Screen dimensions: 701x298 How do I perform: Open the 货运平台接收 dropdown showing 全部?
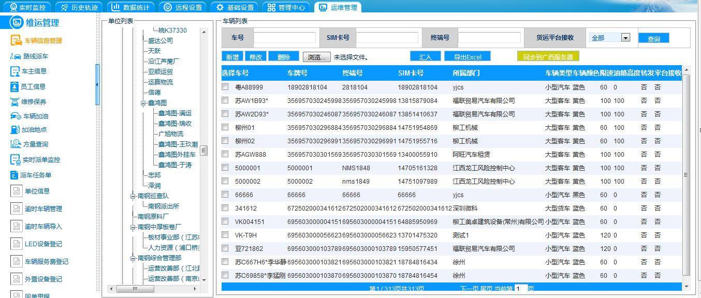pos(625,38)
